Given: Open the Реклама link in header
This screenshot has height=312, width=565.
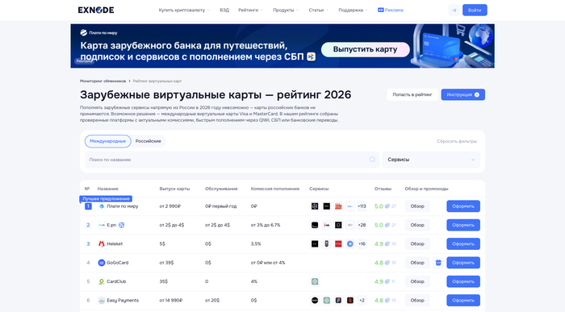Looking at the screenshot, I should (391, 10).
